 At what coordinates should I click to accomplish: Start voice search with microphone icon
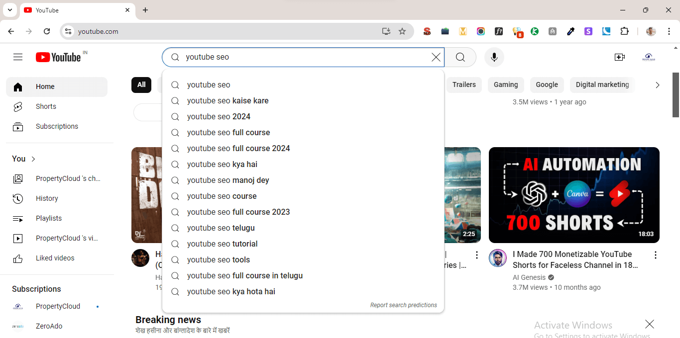tap(494, 57)
